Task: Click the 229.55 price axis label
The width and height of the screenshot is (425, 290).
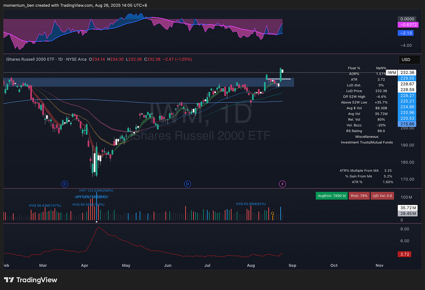Action: pos(407,78)
